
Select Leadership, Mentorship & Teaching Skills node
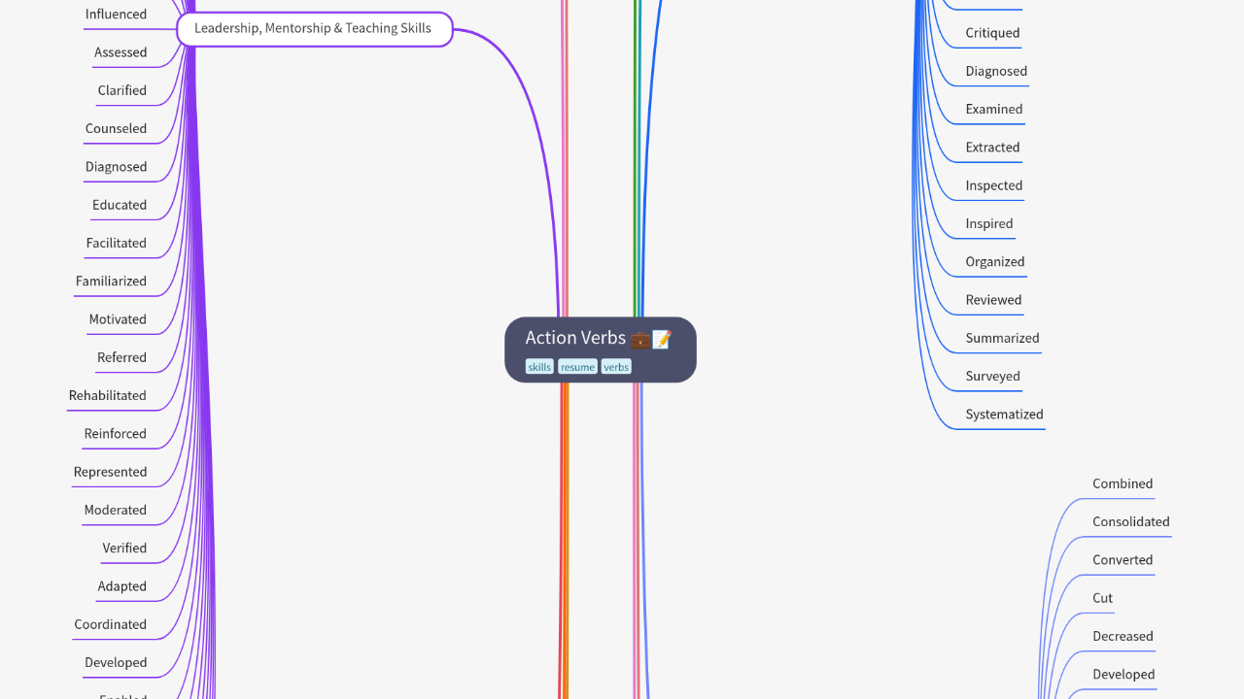click(x=314, y=29)
